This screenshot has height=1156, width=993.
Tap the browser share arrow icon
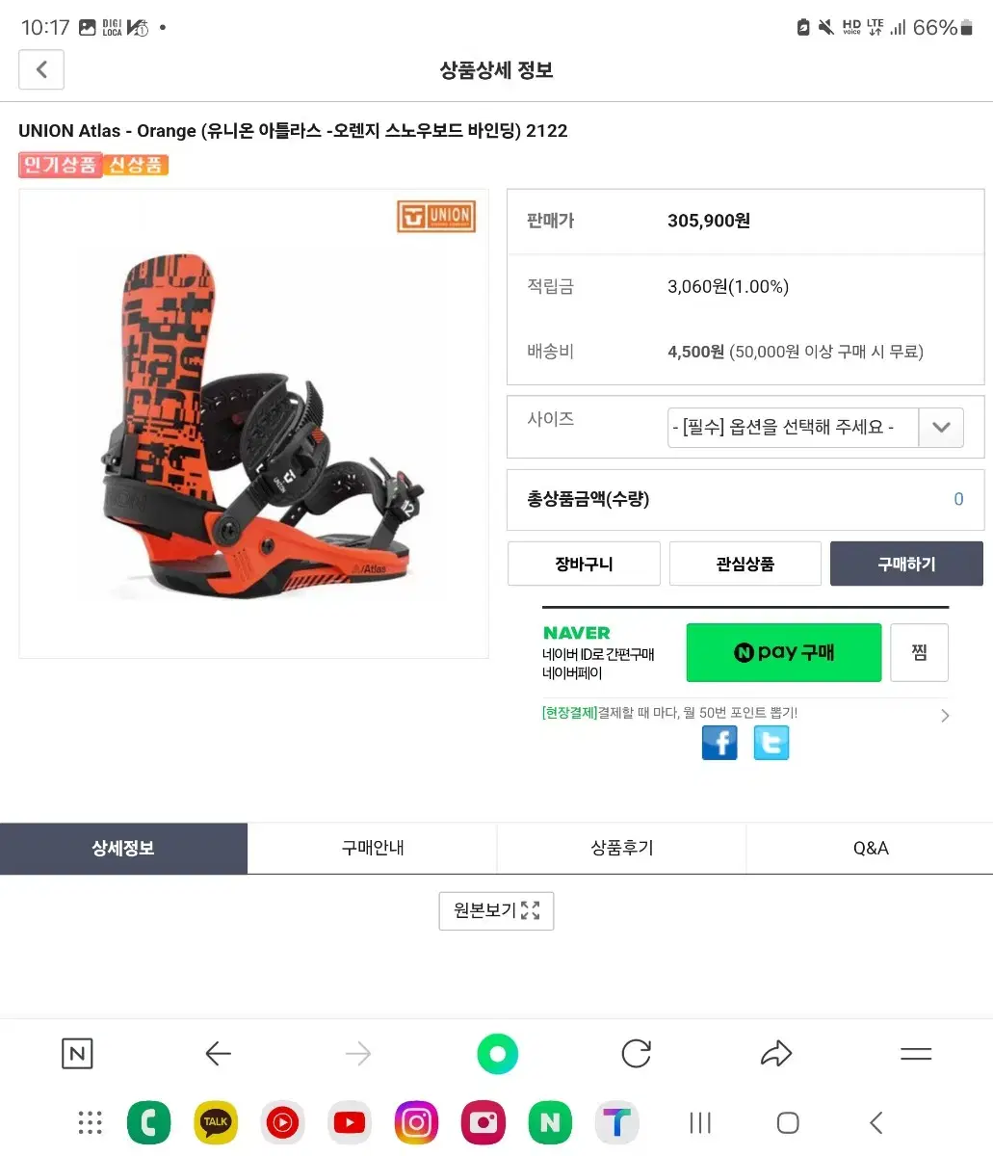point(775,1054)
